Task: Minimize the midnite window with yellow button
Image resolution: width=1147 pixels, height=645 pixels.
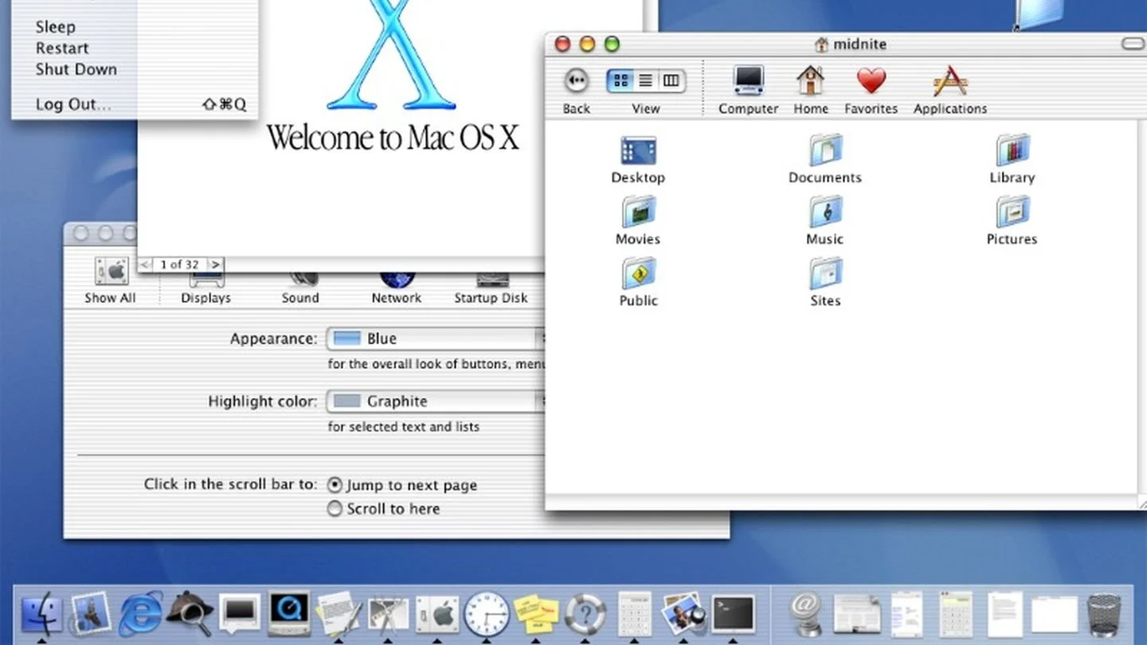Action: pyautogui.click(x=587, y=44)
